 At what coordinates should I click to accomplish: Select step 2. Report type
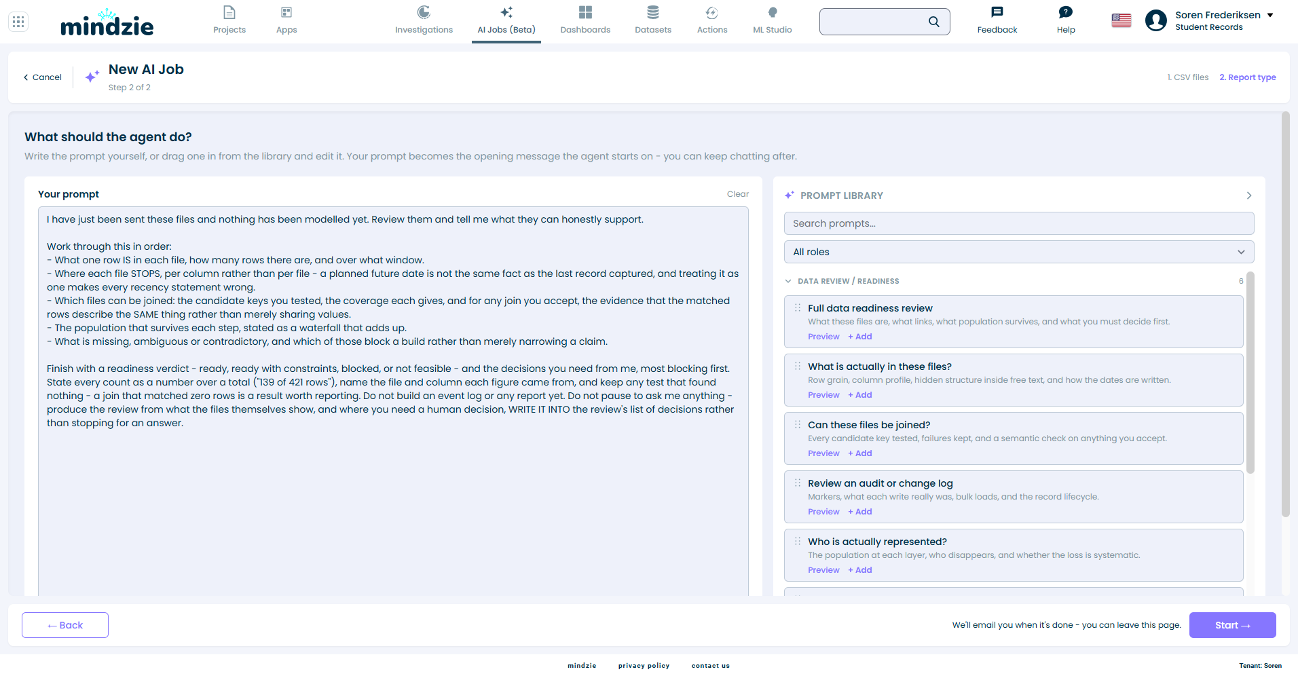click(1248, 77)
